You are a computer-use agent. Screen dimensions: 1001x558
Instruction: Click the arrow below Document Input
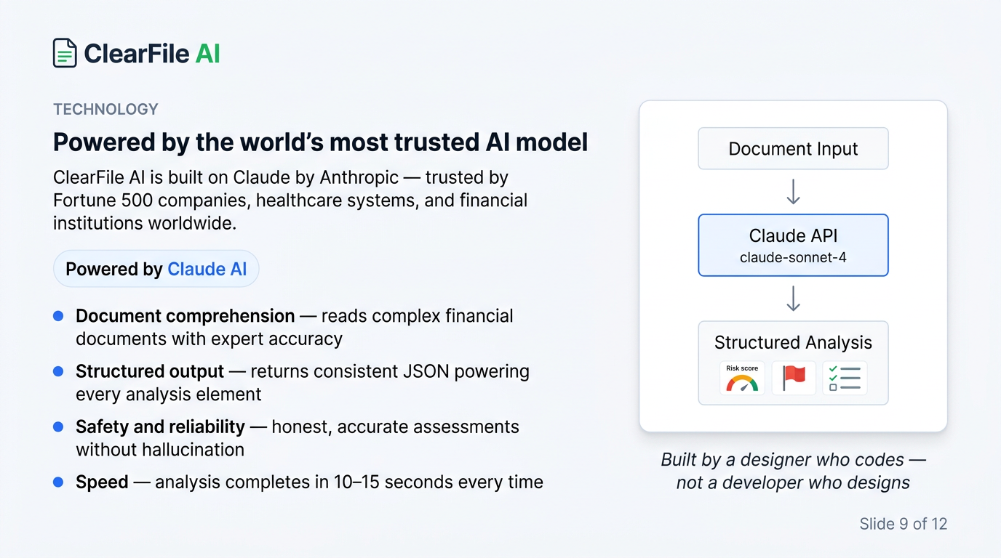[794, 192]
